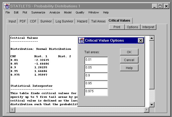Click the Interpret button
The height and width of the screenshot is (117, 172).
[x=148, y=27]
